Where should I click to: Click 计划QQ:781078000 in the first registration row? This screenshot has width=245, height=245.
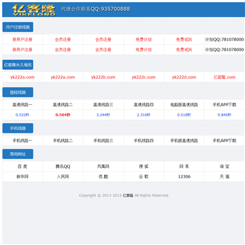click(x=225, y=39)
